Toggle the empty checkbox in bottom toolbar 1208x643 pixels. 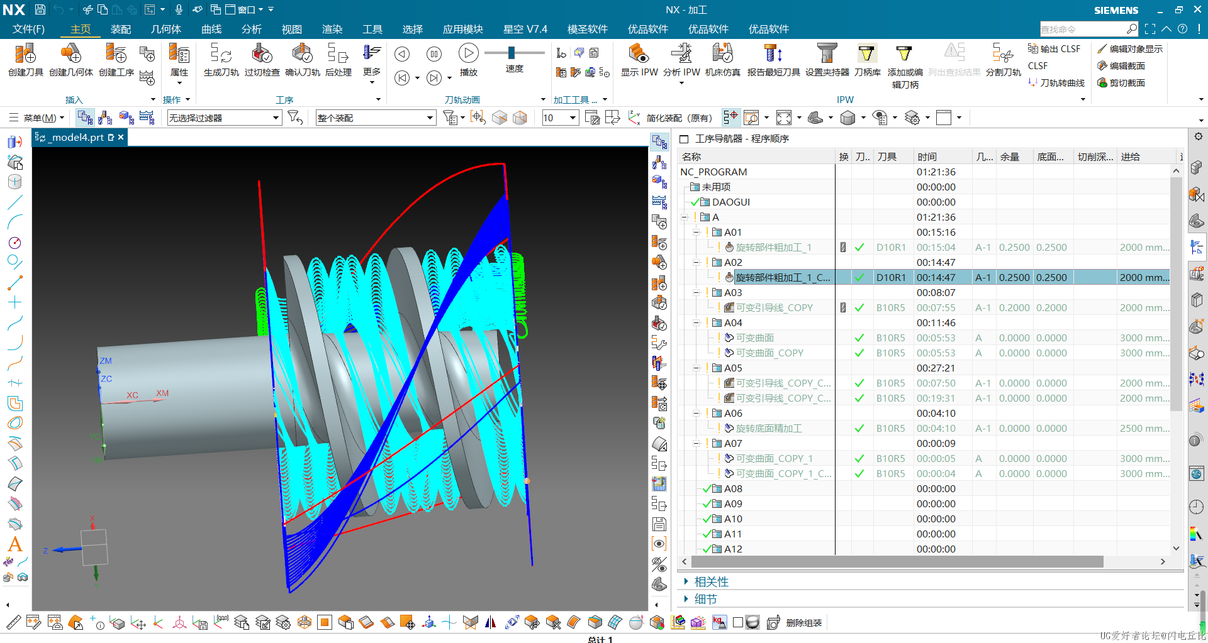click(738, 622)
